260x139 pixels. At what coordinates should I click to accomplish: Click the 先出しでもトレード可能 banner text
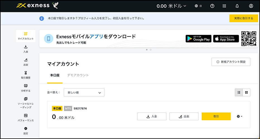click(71, 43)
